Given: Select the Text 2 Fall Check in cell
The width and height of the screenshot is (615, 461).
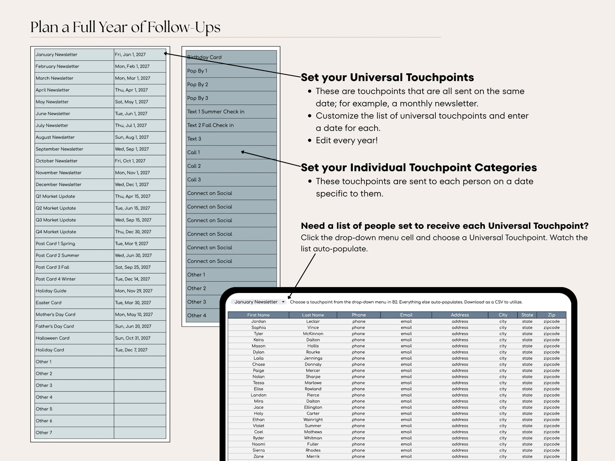Looking at the screenshot, I should (x=231, y=125).
